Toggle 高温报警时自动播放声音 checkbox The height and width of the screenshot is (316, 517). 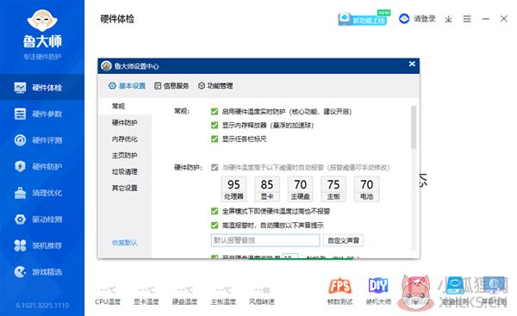[x=215, y=226]
